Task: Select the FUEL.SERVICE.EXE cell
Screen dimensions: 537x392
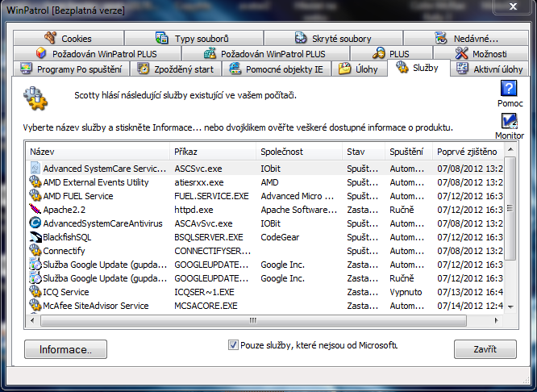Action: pos(211,196)
